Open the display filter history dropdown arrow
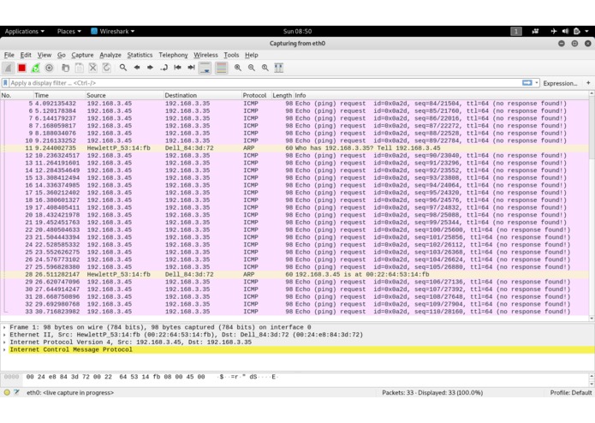The width and height of the screenshot is (595, 423). [537, 83]
